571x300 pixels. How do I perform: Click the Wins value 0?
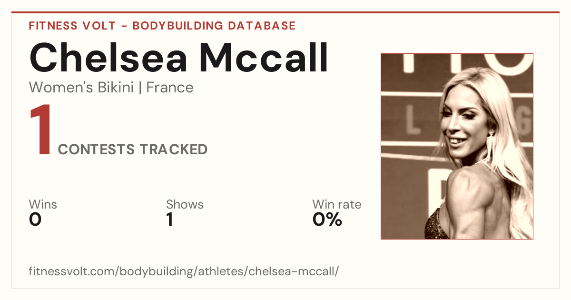35,220
